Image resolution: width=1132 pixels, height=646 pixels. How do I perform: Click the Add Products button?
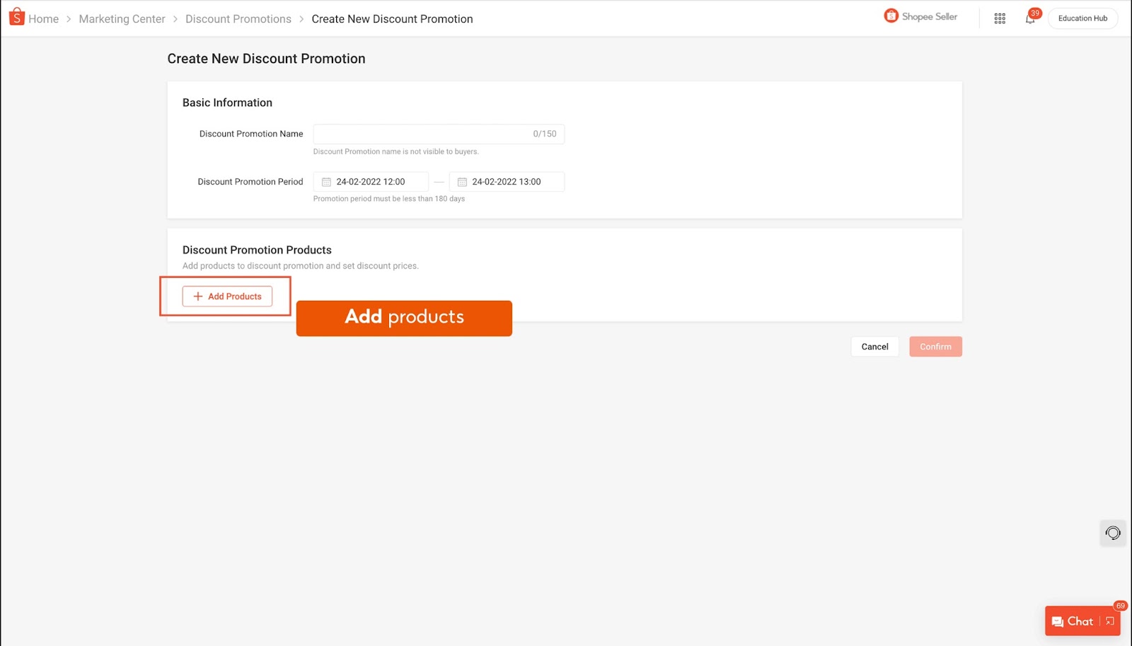pyautogui.click(x=227, y=296)
